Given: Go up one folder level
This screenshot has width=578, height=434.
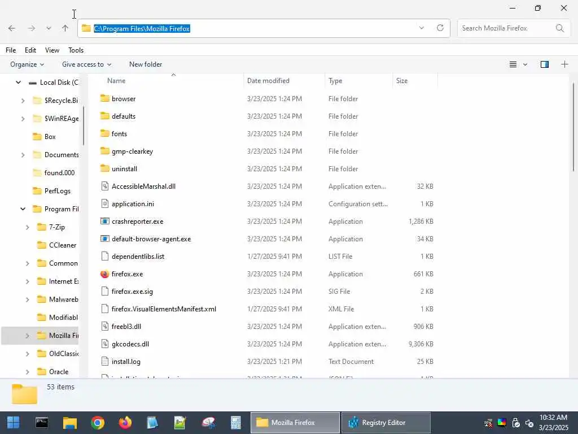Looking at the screenshot, I should [x=65, y=28].
